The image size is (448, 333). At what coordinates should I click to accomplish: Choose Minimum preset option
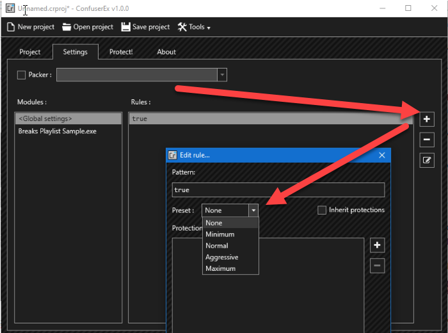point(230,234)
